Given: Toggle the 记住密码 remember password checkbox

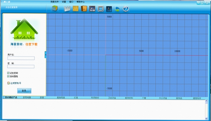Looking at the screenshot, I should [8, 73].
